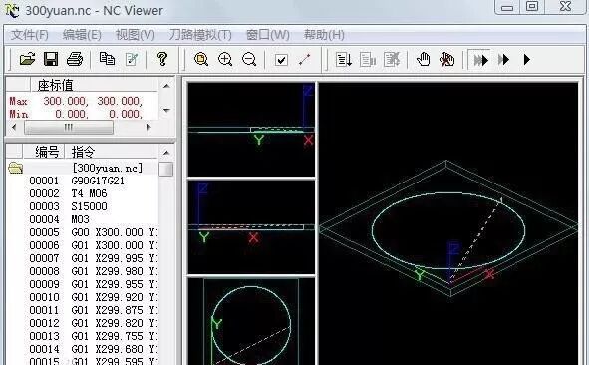Select line 00005 G00 X300.000
Screen dimensions: 589x365
82,232
